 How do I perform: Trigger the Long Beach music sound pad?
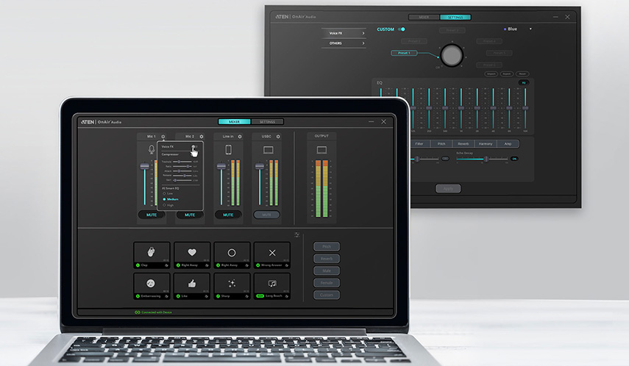[x=272, y=286]
